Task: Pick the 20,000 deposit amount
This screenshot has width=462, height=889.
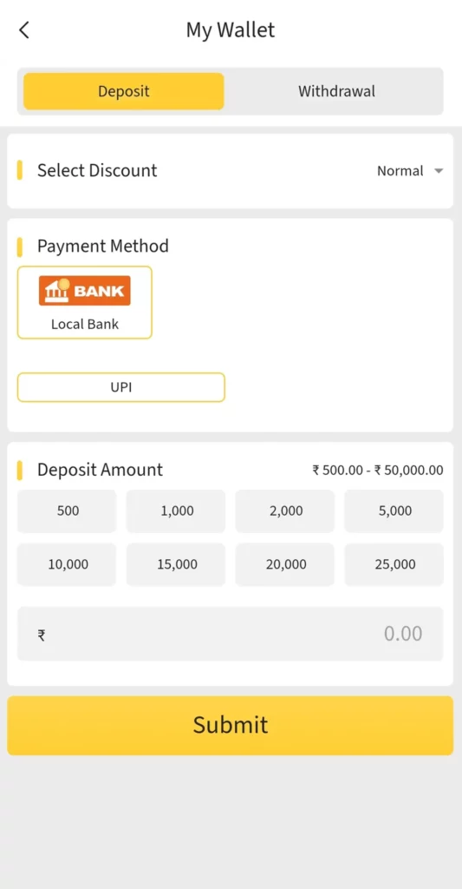Action: [285, 564]
